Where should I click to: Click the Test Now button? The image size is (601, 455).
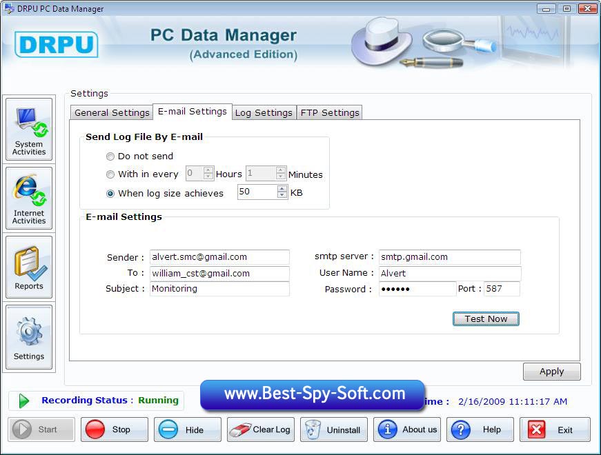pyautogui.click(x=486, y=318)
